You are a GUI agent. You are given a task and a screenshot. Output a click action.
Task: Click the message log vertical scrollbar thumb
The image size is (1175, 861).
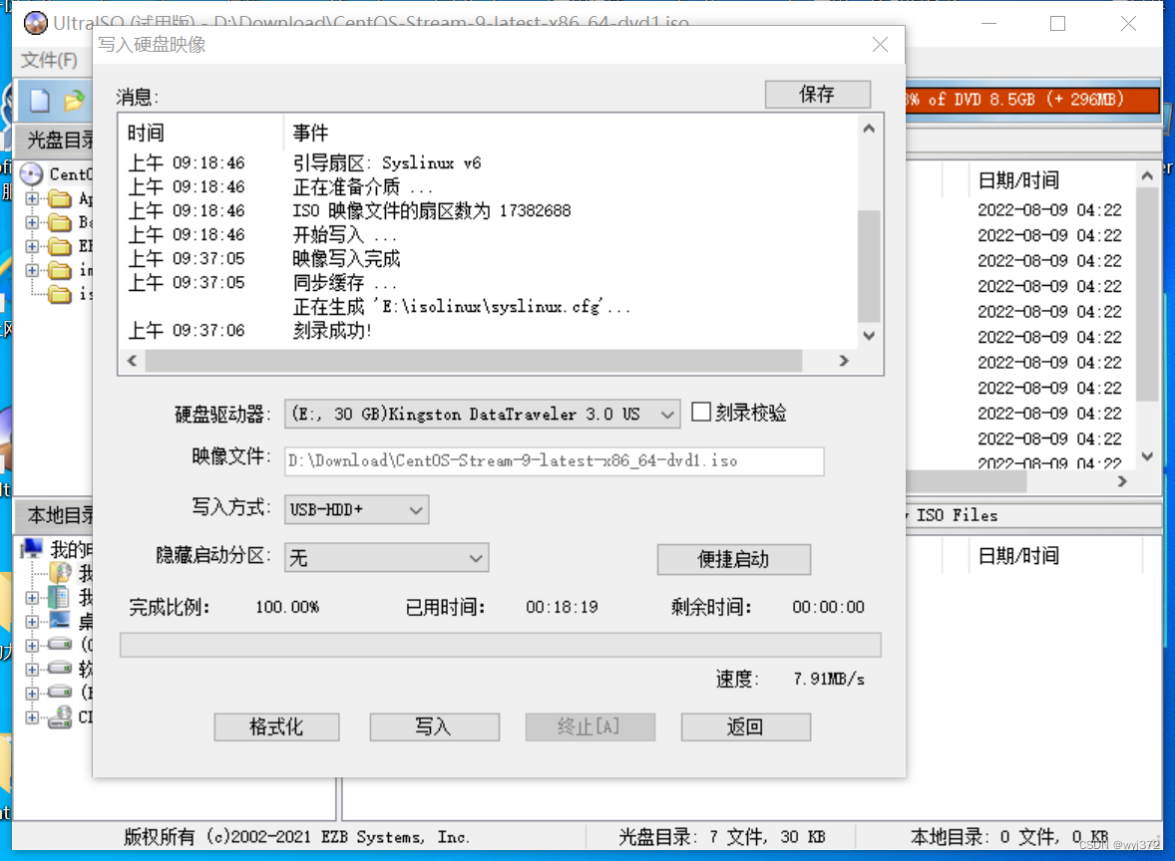pos(869,266)
